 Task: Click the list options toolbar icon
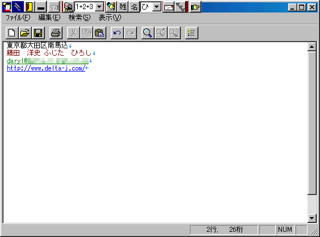tap(192, 33)
